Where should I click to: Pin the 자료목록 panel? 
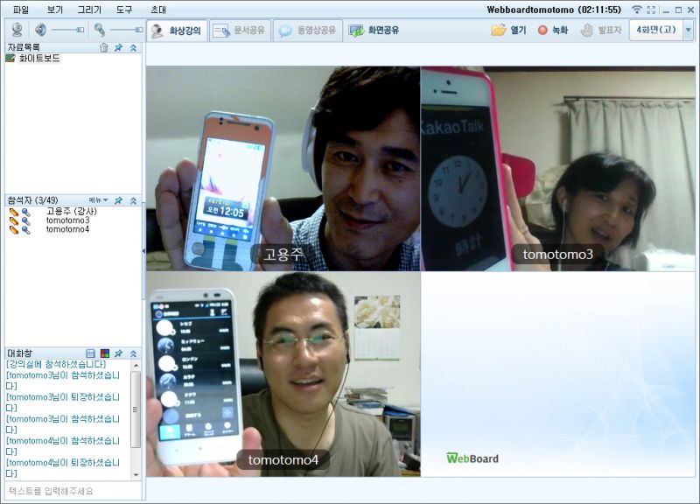pyautogui.click(x=118, y=47)
